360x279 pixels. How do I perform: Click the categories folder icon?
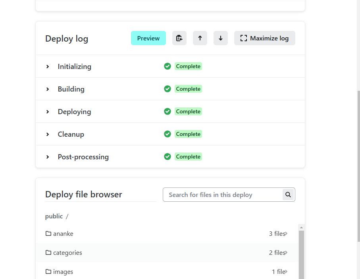[x=48, y=252]
